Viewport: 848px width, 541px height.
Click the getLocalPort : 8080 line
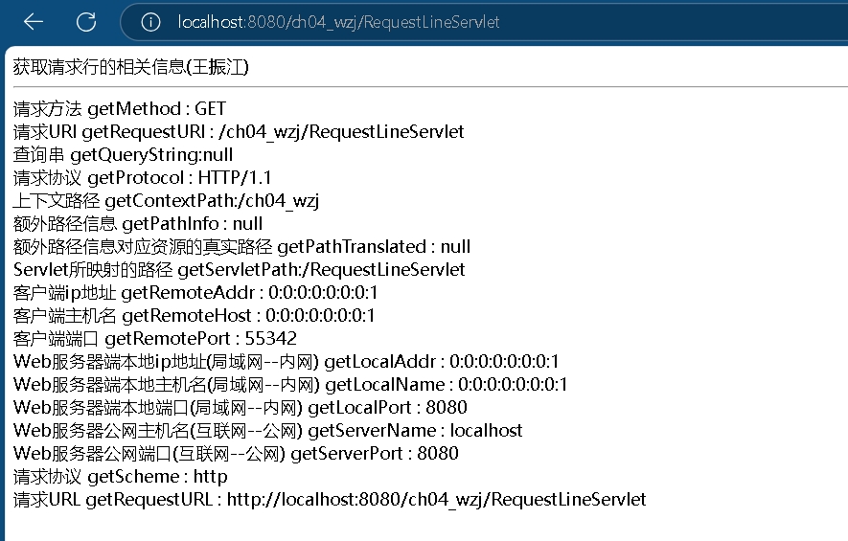click(x=241, y=408)
